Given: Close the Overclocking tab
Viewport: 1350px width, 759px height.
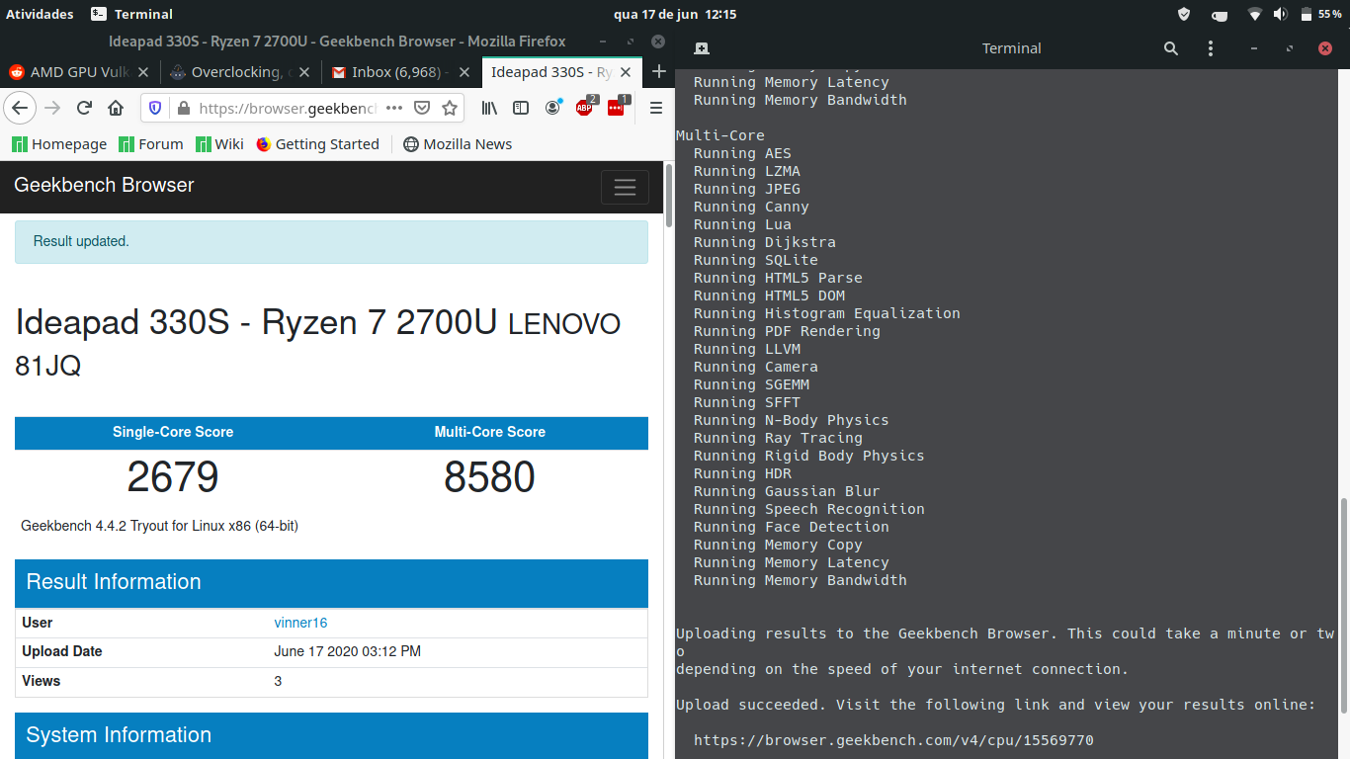Looking at the screenshot, I should pyautogui.click(x=304, y=72).
